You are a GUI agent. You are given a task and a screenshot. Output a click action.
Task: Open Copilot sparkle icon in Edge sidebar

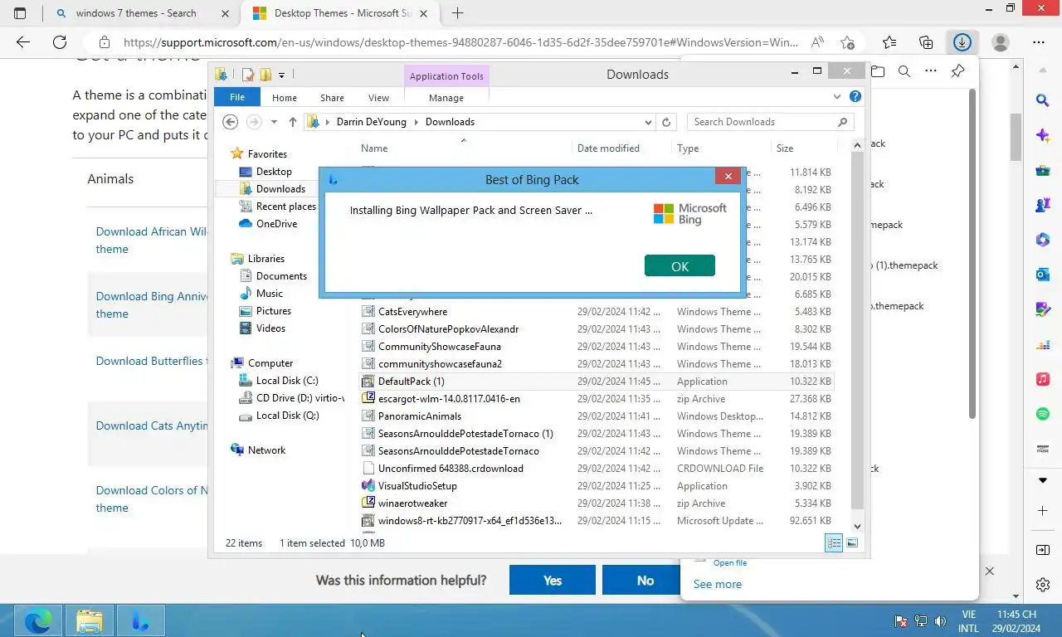(x=1043, y=135)
